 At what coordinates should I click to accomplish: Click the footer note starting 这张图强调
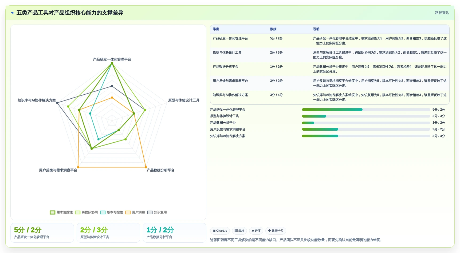297,240
